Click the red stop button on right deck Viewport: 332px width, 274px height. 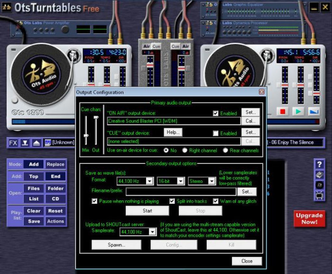click(x=283, y=111)
